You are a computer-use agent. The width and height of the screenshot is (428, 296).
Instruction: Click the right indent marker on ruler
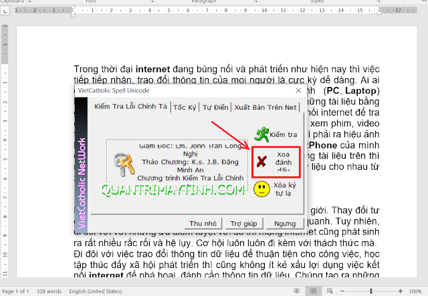coord(379,12)
